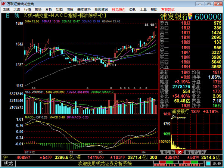Viewport: 224px width, 168px height.
Task: Click the 买一 1808 bid row
Action: click(190, 48)
